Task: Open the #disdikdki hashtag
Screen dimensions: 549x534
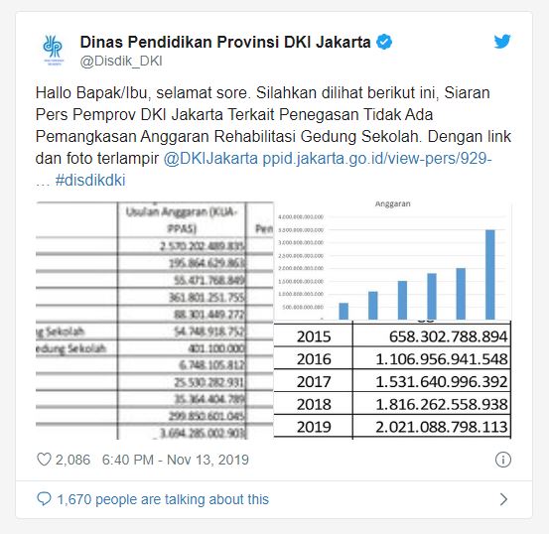Action: tap(90, 181)
